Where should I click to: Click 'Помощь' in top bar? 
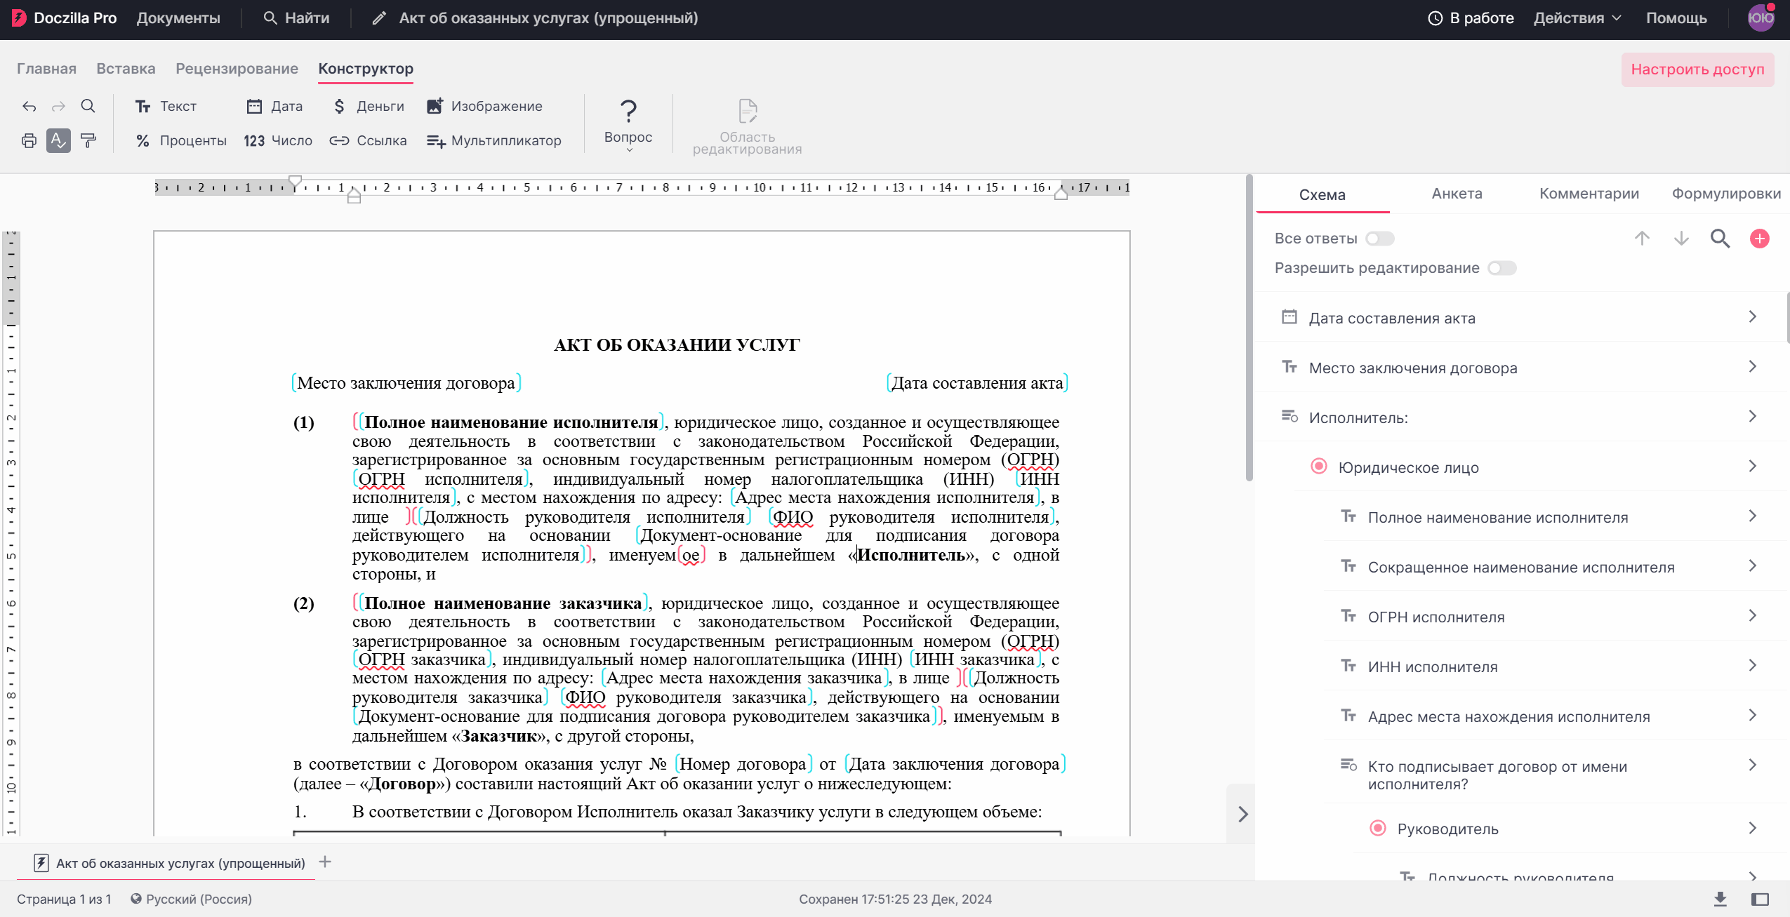coord(1676,18)
